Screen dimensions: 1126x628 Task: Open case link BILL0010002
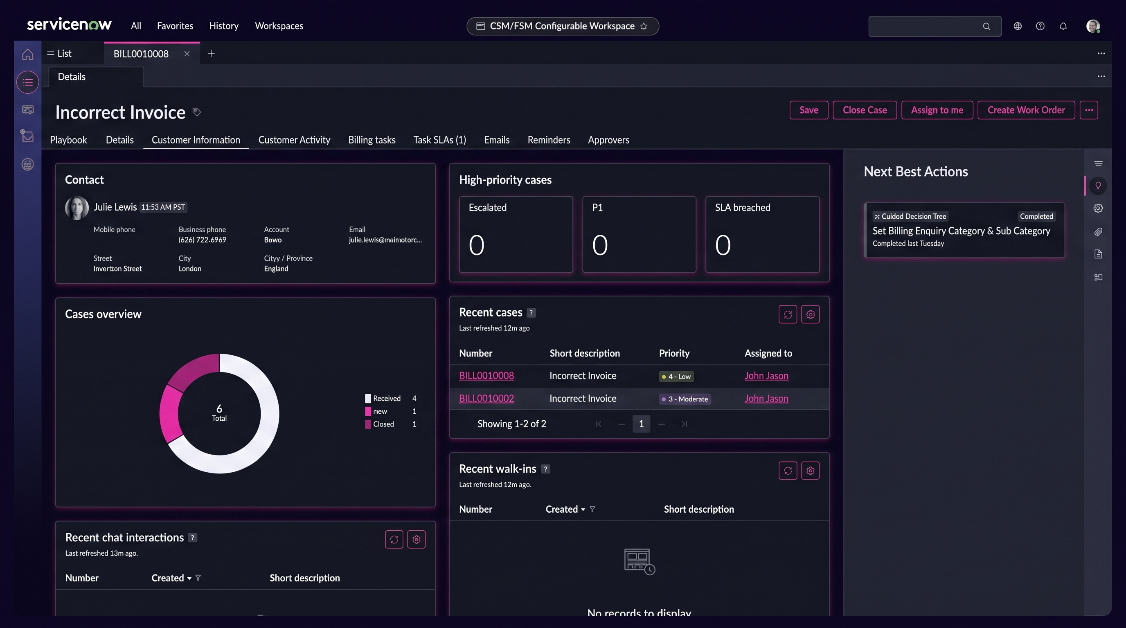pos(486,399)
